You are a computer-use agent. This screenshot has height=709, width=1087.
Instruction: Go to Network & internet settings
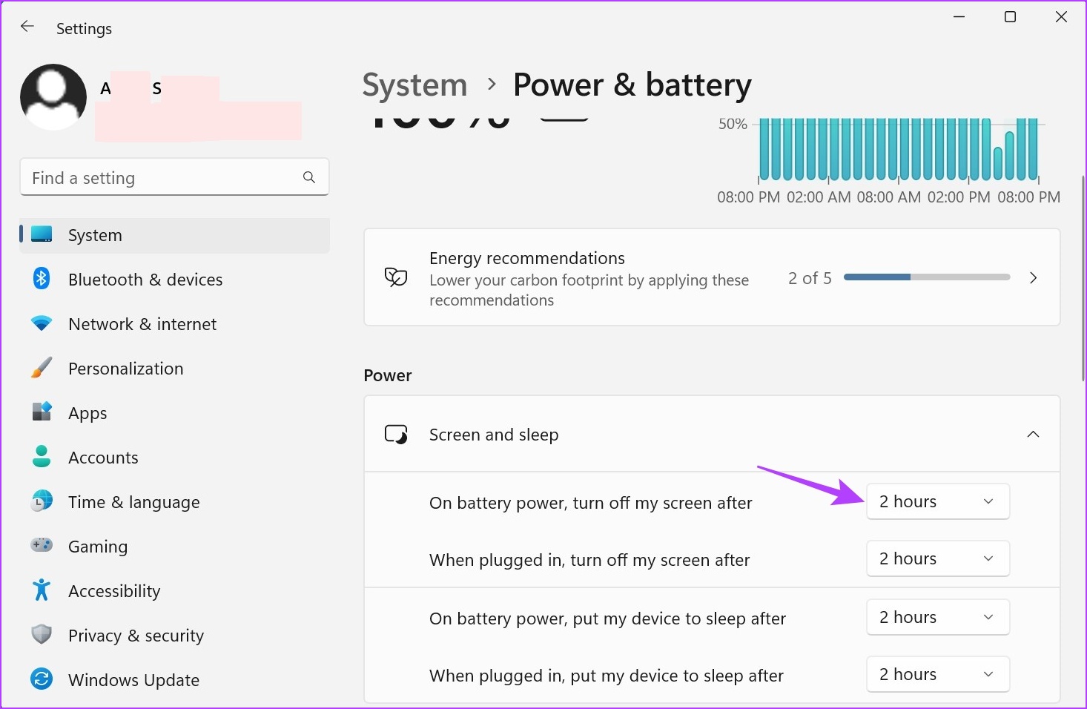(x=174, y=324)
